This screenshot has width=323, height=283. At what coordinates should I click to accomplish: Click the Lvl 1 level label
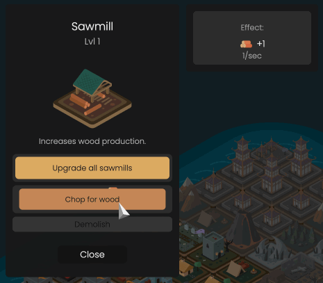point(92,42)
